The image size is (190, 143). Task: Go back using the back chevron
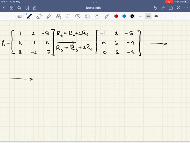(x=4, y=8)
